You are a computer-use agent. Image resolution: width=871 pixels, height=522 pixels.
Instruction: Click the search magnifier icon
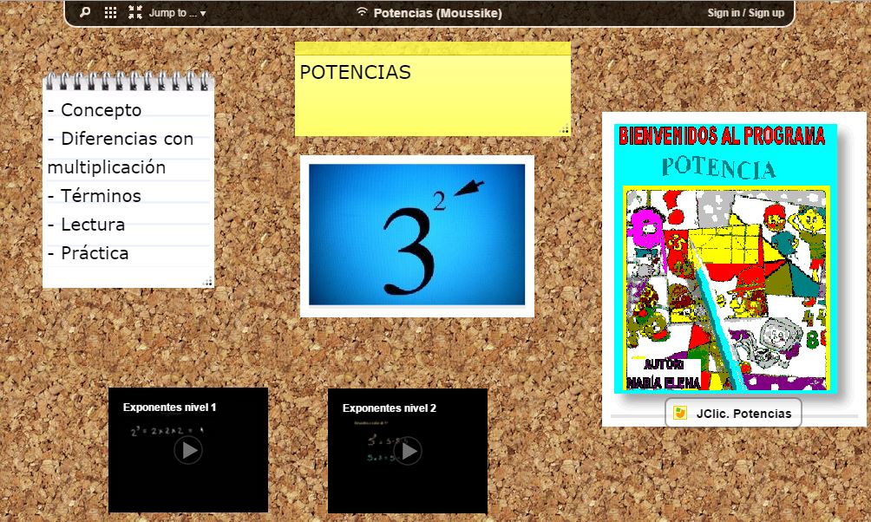point(84,13)
